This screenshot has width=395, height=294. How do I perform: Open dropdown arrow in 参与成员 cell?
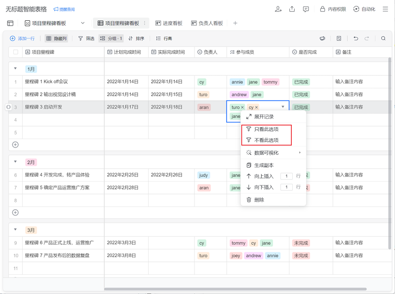coord(283,107)
